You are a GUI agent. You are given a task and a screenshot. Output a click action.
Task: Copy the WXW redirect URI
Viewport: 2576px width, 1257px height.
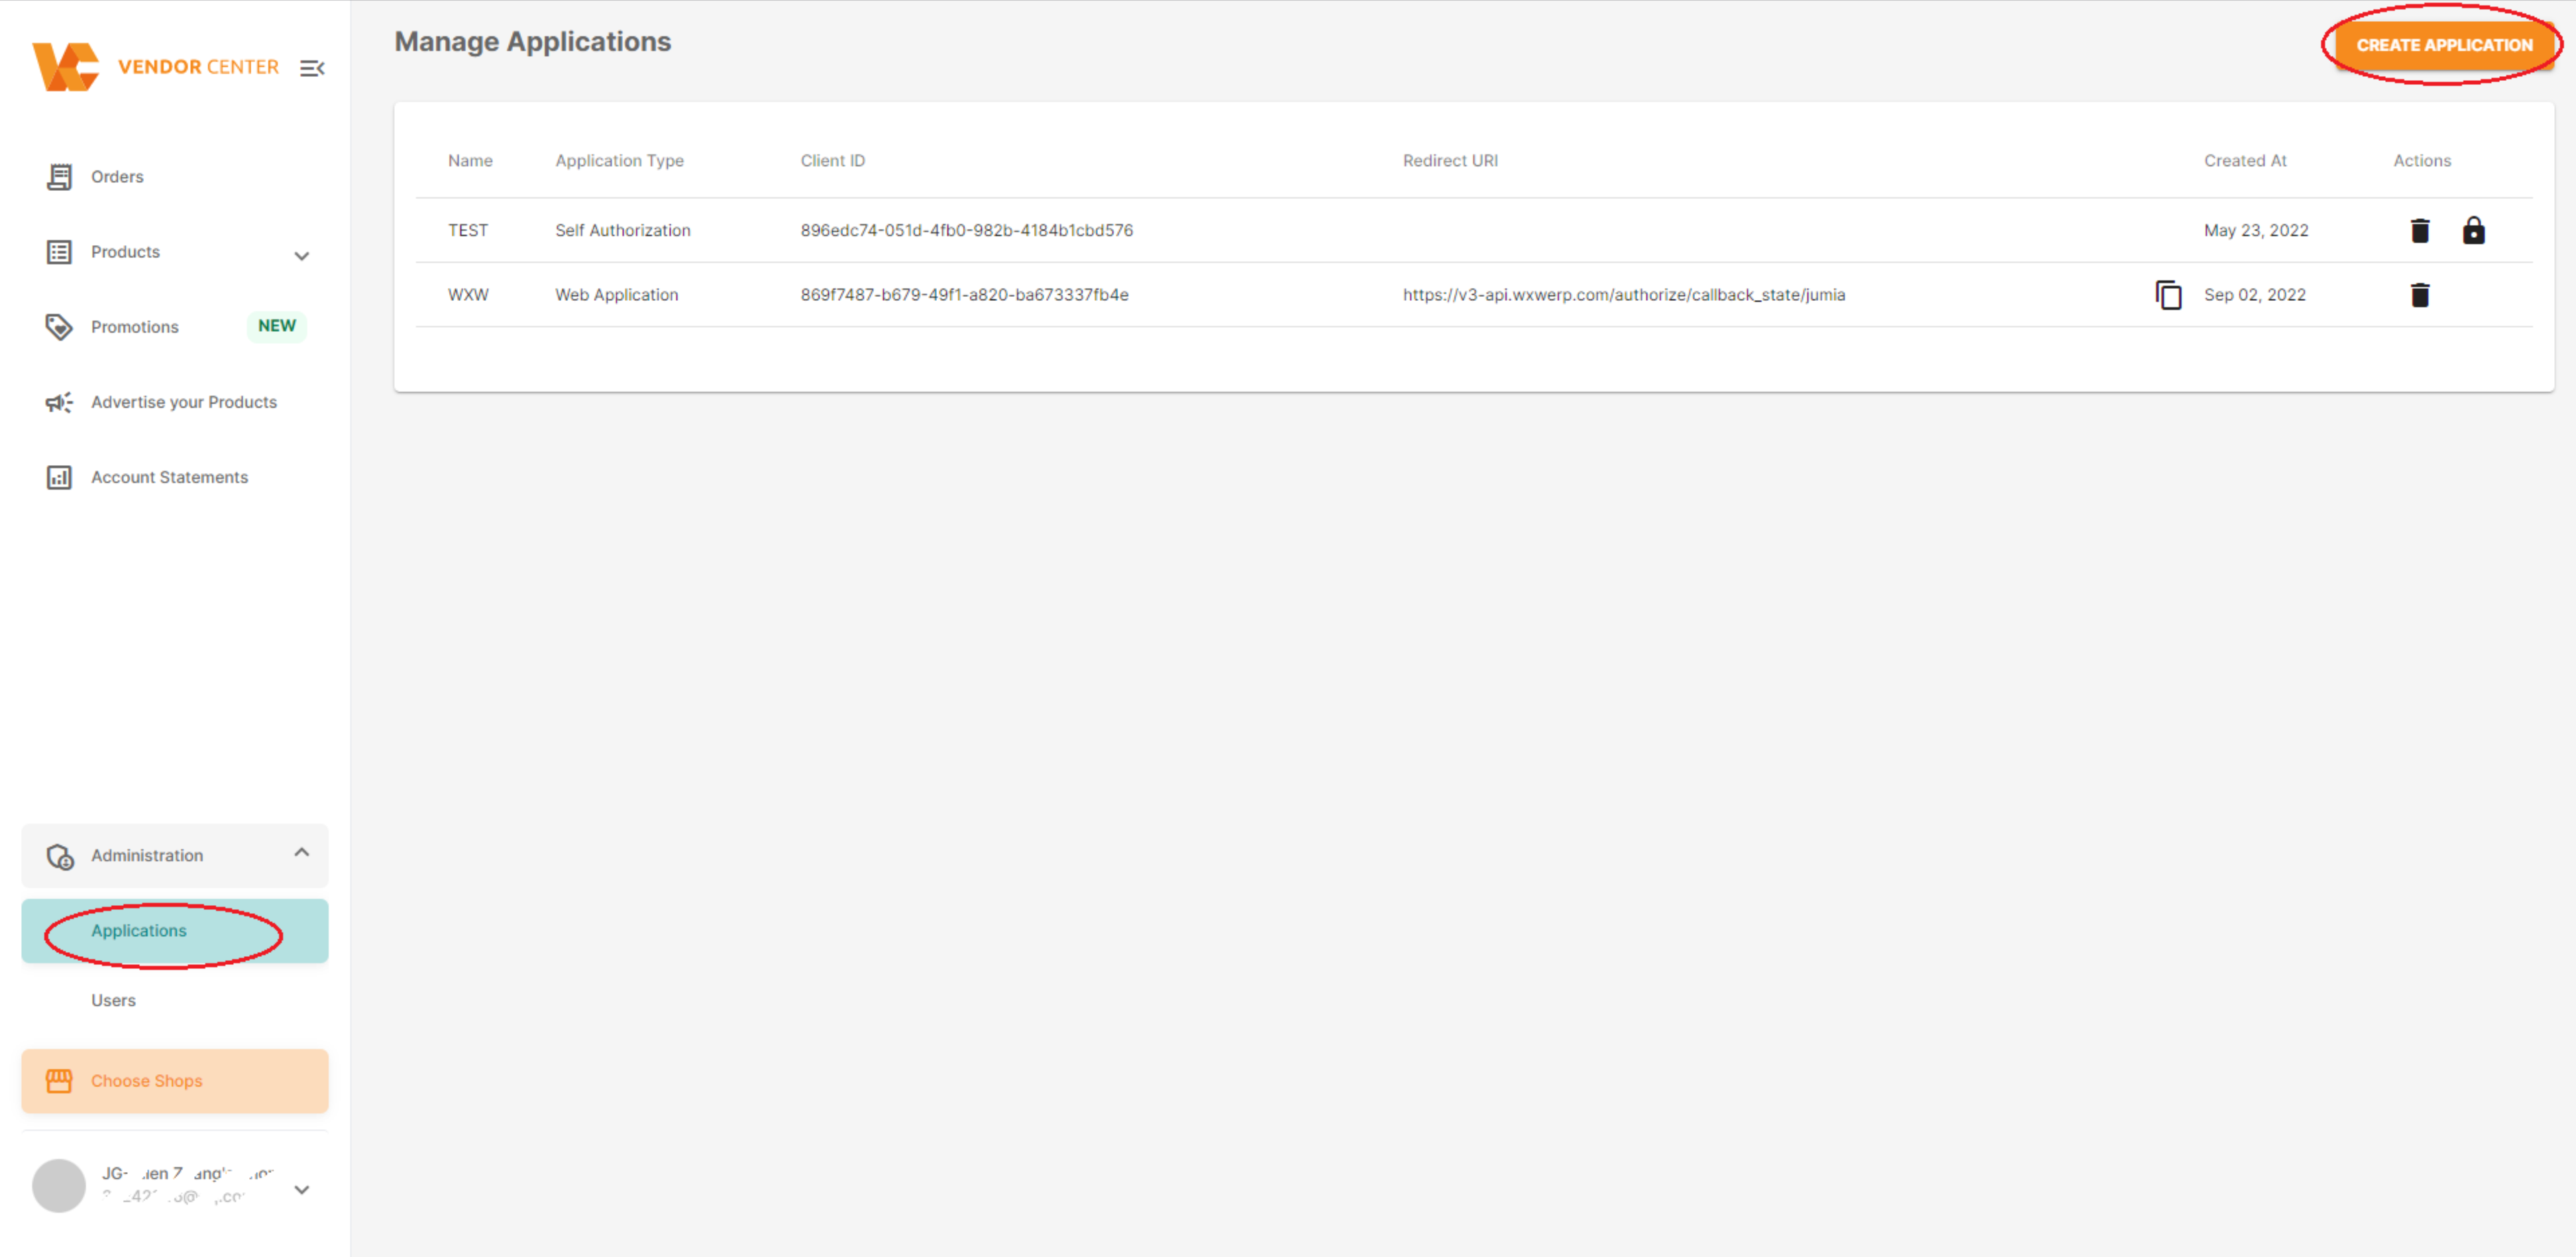coord(2167,295)
